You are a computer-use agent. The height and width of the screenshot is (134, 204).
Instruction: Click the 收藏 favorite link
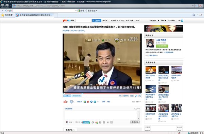click(103, 101)
